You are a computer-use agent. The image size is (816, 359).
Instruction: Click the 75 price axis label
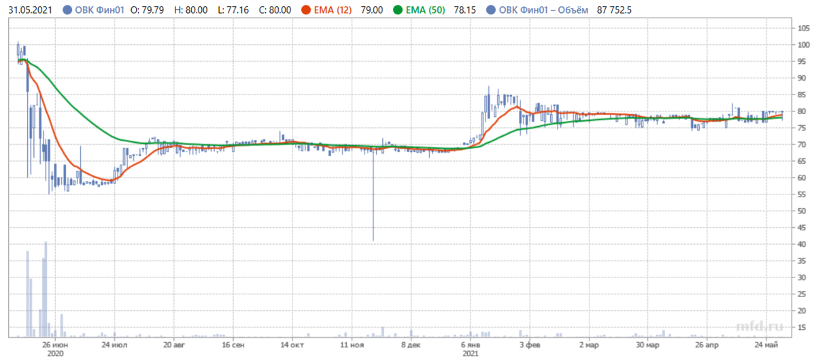tap(802, 128)
